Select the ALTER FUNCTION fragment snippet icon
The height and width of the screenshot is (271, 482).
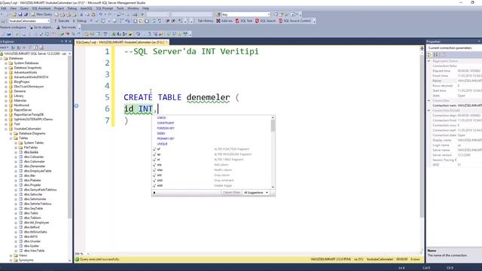(x=154, y=149)
